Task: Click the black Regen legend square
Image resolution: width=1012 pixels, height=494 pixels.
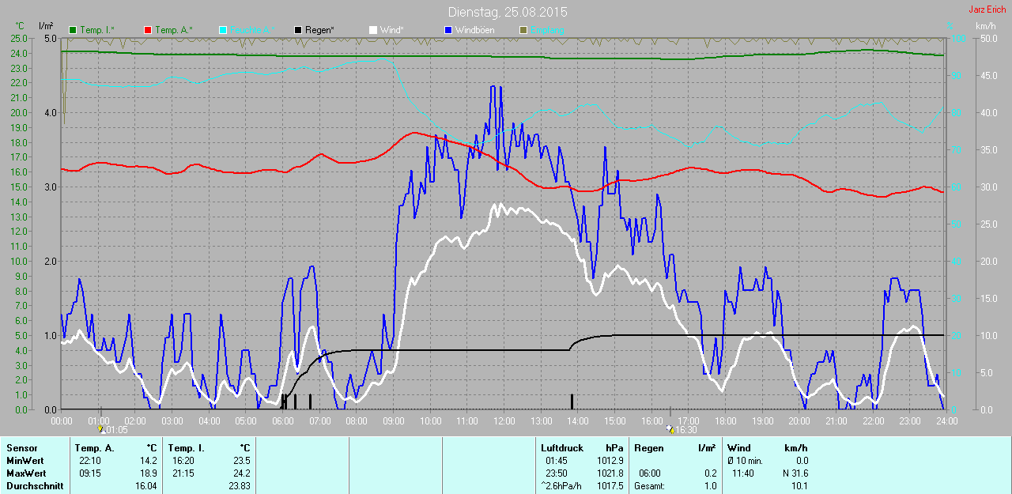Action: [297, 30]
